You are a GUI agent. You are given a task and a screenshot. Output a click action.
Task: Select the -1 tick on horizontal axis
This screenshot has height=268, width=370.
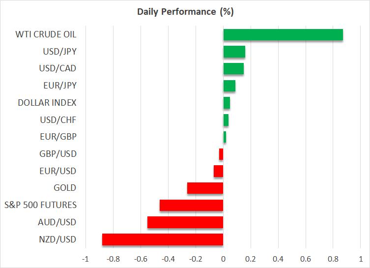[85, 259]
